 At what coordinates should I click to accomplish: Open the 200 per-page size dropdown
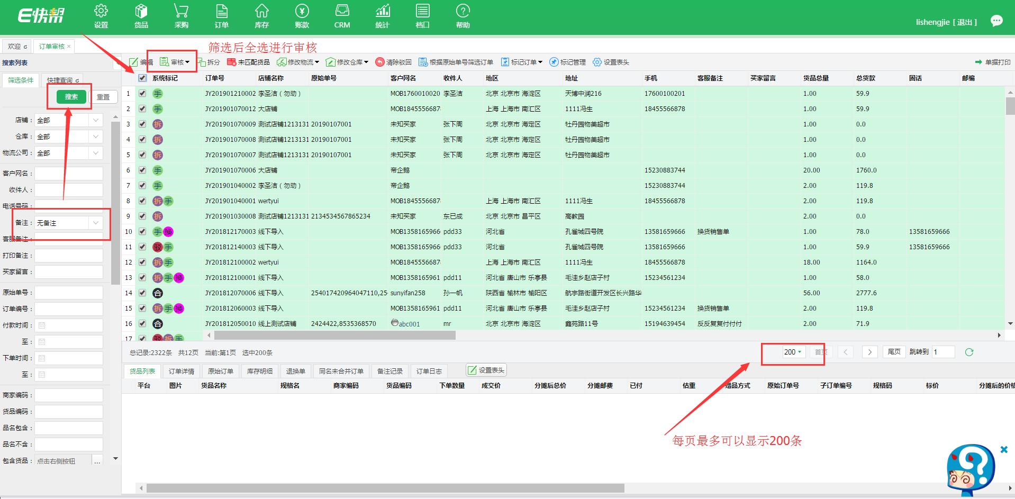(793, 352)
